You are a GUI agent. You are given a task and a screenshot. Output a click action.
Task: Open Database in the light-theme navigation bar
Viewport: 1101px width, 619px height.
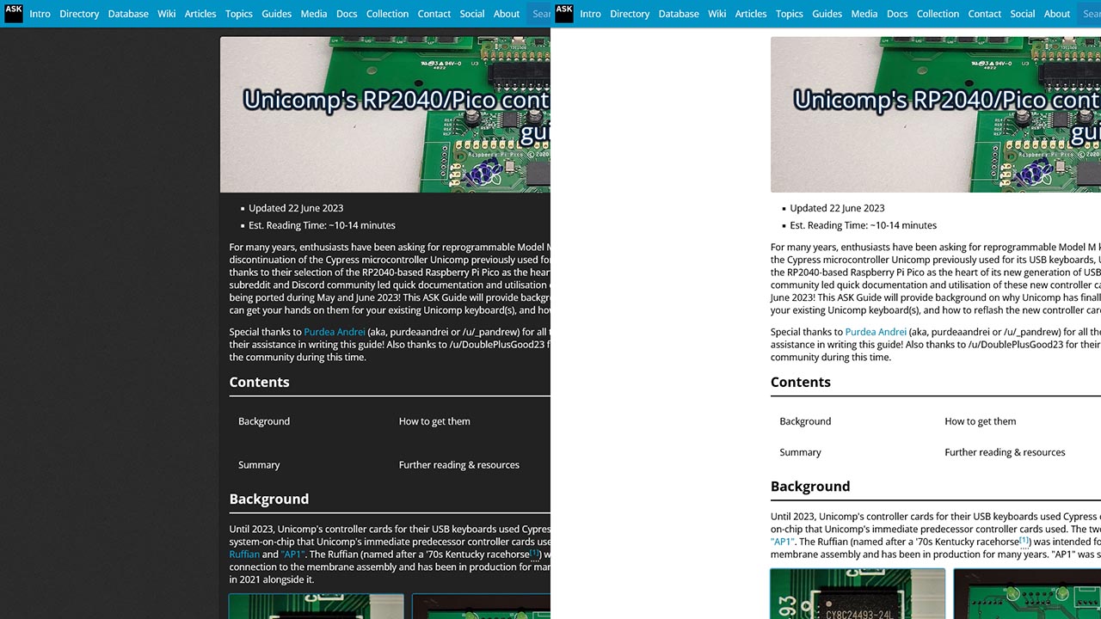pos(679,14)
